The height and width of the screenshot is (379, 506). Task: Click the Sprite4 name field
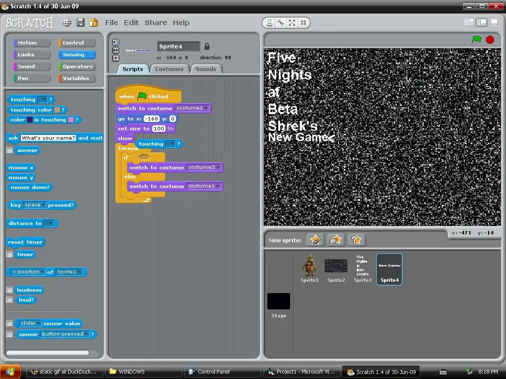click(178, 46)
